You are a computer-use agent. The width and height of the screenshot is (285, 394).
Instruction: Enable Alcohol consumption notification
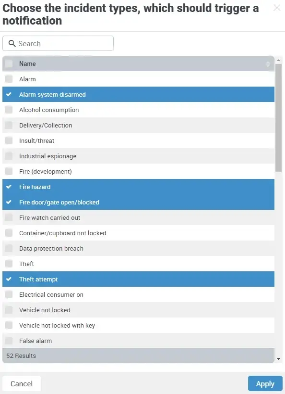8,110
